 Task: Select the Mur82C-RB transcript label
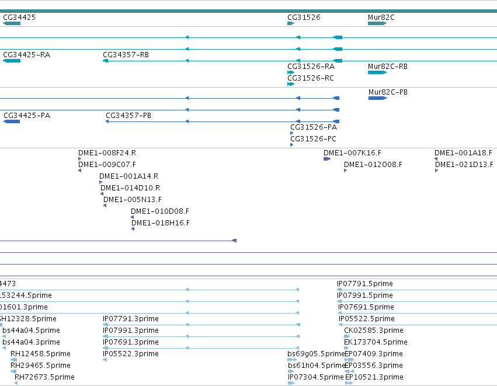click(388, 67)
